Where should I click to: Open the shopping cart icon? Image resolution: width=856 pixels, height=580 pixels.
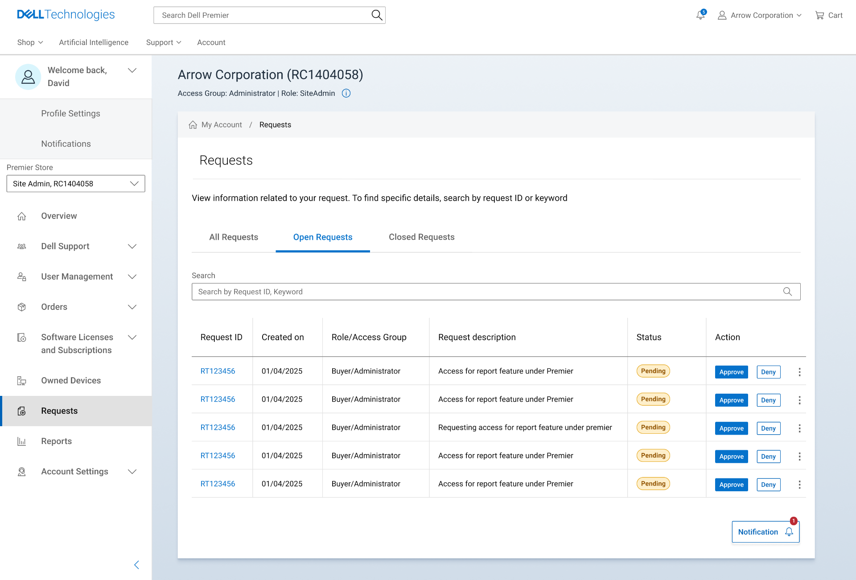pos(819,16)
